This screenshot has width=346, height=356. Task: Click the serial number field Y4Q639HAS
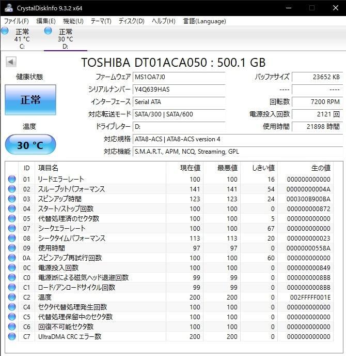pos(179,90)
